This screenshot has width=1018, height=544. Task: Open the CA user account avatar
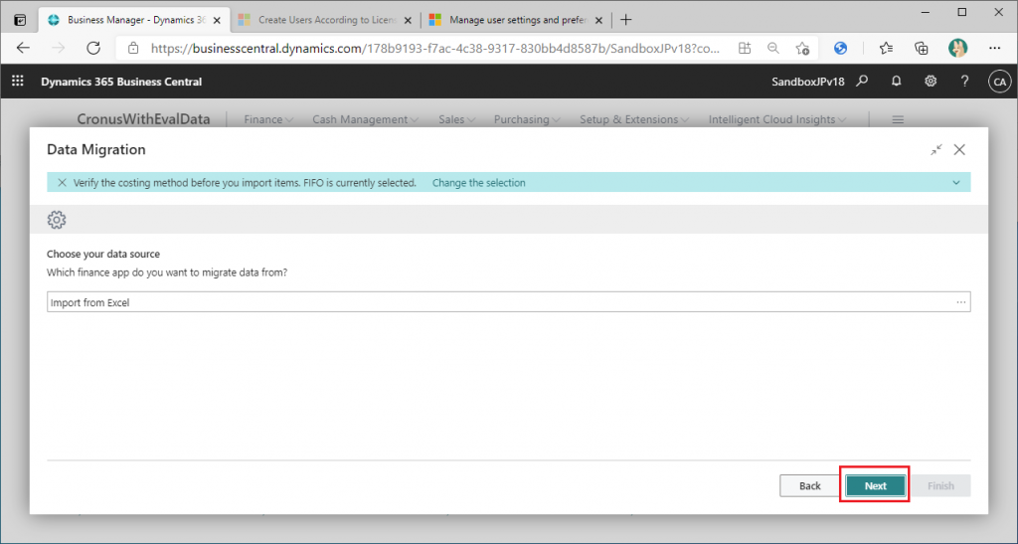[x=999, y=82]
